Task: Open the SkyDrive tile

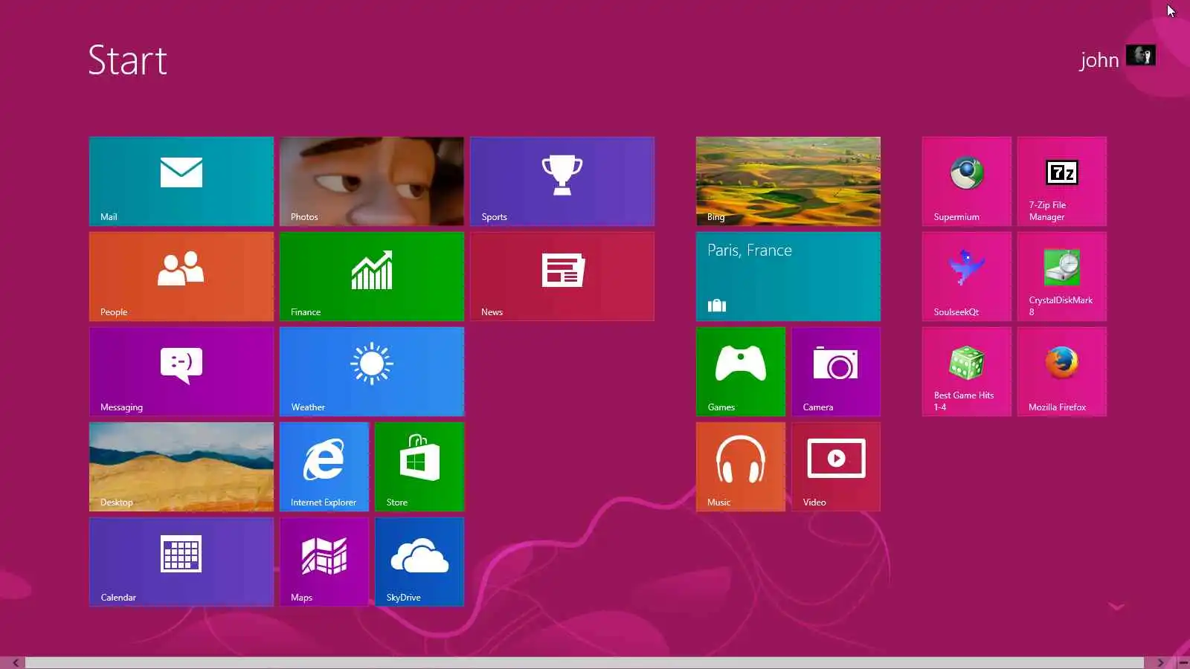Action: (x=419, y=562)
